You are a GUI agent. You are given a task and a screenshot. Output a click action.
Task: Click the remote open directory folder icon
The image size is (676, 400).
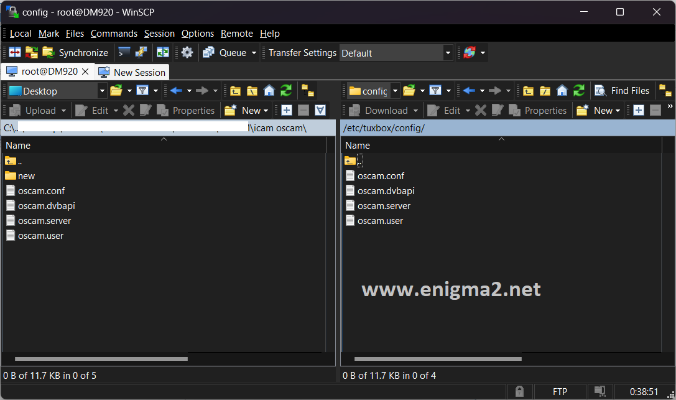click(409, 91)
